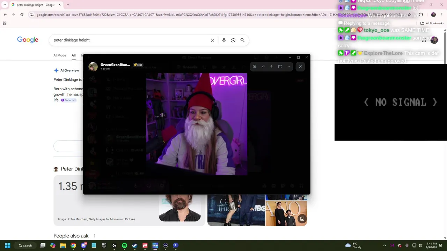This screenshot has height=251, width=447.
Task: Open more options in image viewer toolbar
Action: (288, 67)
